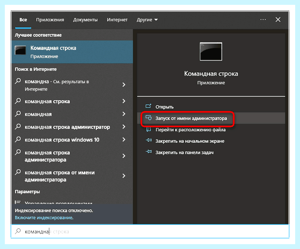Click the search text box containing 'командна'

tap(150, 232)
